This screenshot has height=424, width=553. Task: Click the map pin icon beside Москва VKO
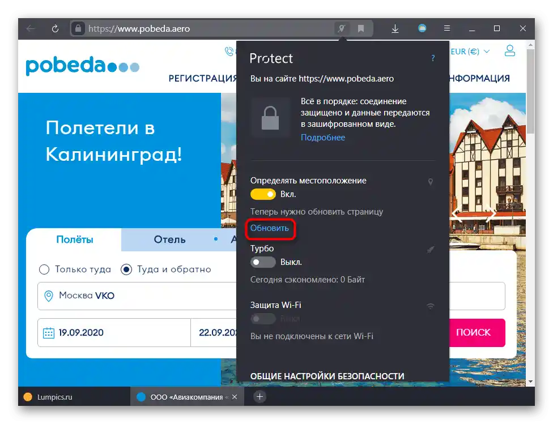49,295
